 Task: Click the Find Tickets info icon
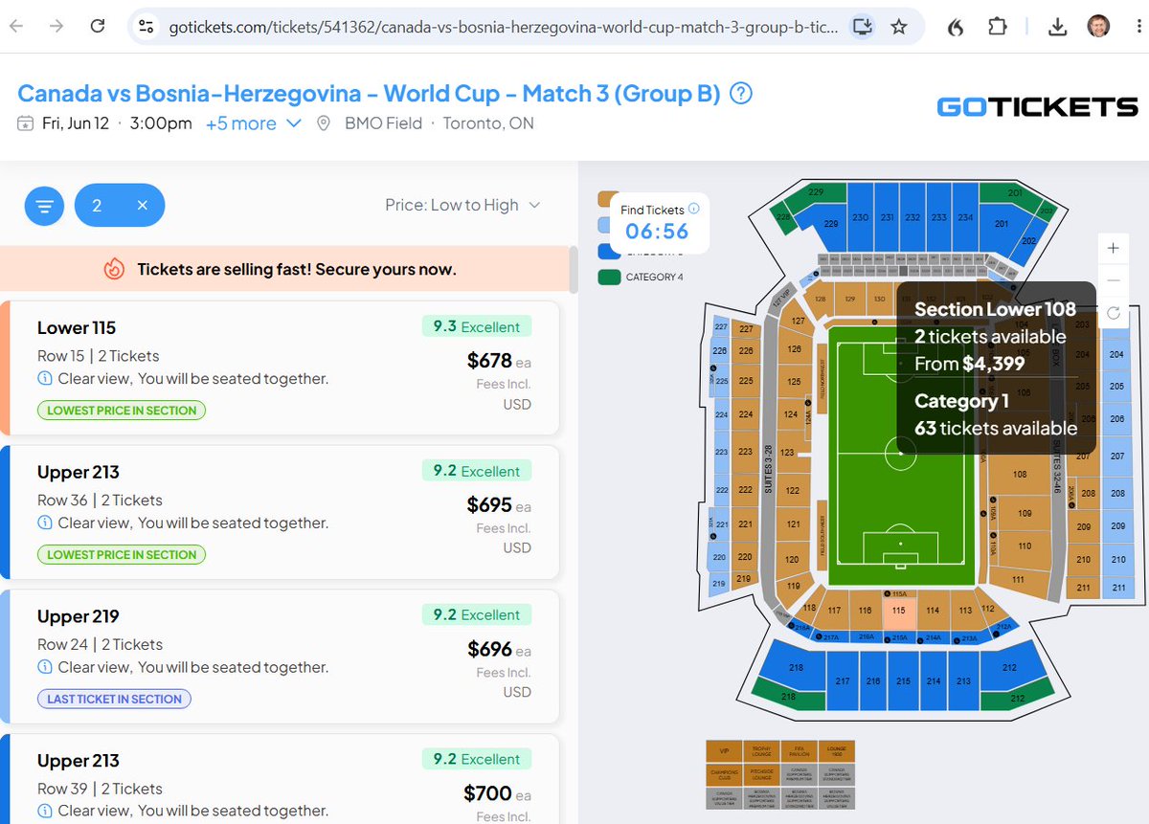pyautogui.click(x=694, y=209)
